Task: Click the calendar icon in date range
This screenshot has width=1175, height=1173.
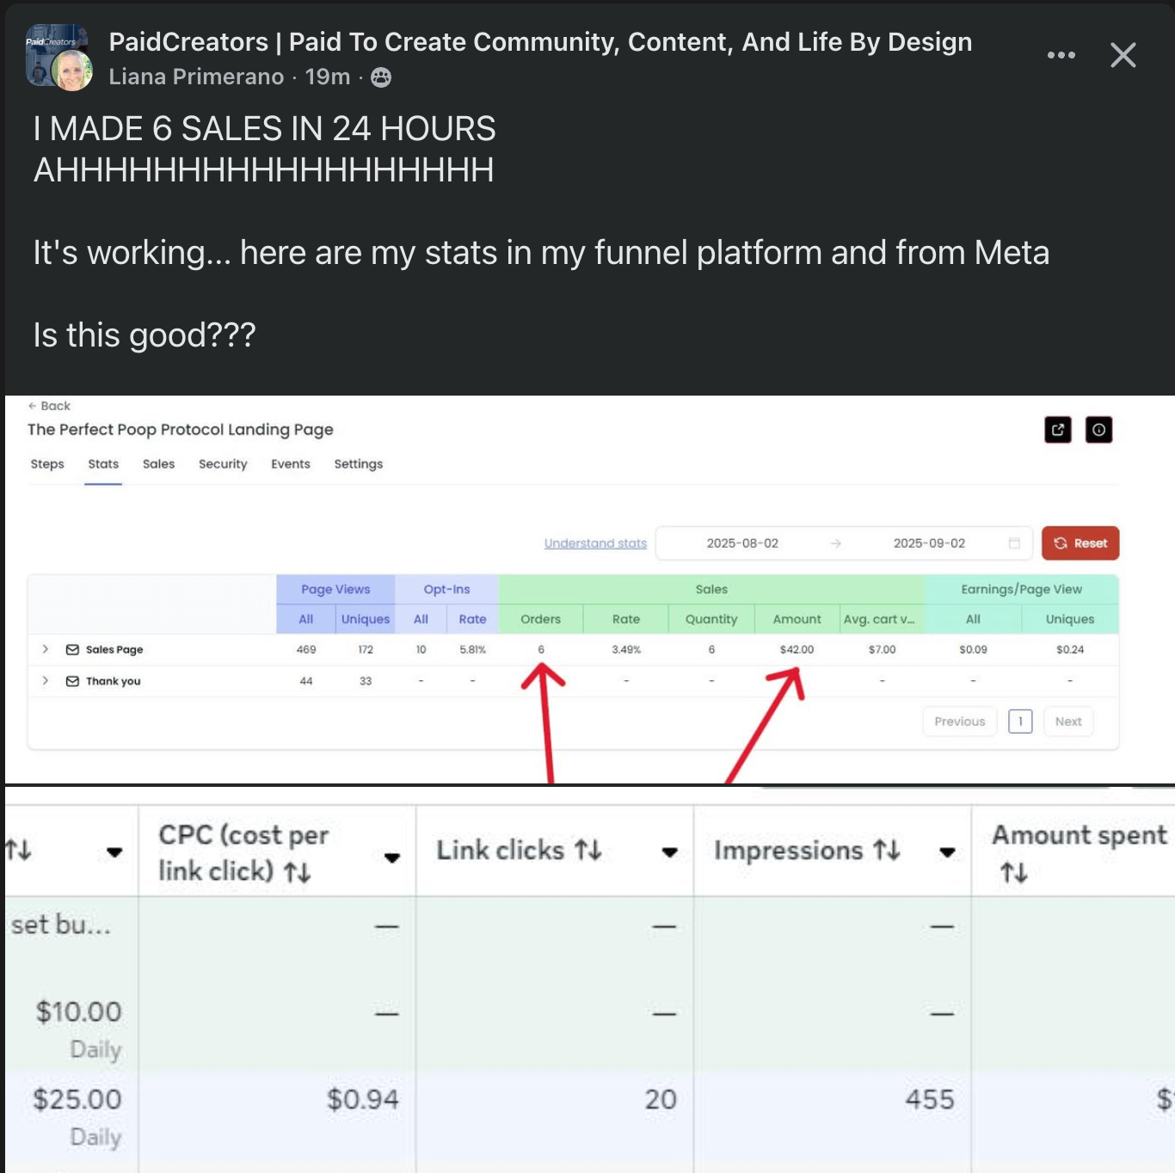Action: [x=1014, y=544]
